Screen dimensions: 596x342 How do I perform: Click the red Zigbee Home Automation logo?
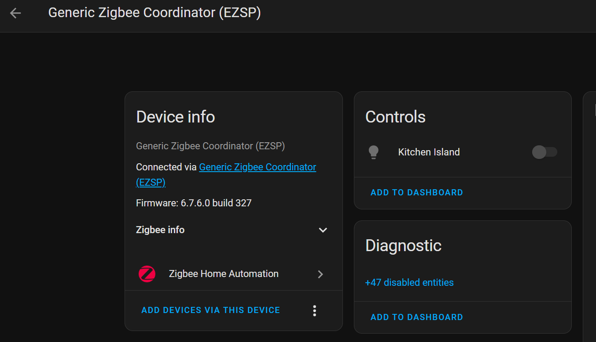point(147,274)
